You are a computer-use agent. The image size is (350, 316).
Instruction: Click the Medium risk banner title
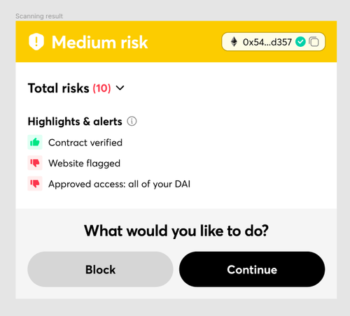tap(100, 42)
